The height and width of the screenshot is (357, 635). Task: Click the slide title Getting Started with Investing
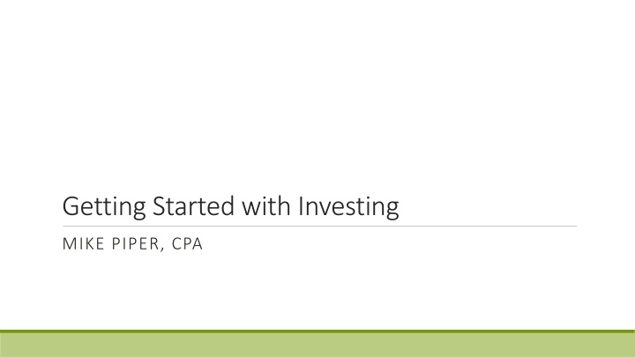coord(231,207)
